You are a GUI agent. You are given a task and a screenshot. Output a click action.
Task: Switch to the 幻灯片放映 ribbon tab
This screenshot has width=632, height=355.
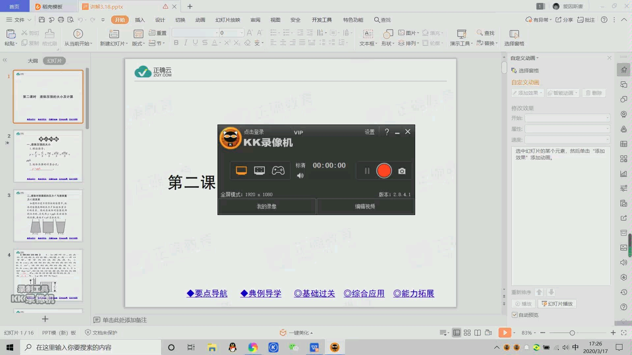click(x=228, y=20)
